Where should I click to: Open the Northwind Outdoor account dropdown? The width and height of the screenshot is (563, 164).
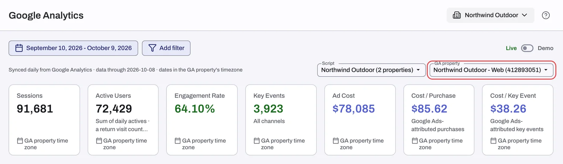[491, 15]
